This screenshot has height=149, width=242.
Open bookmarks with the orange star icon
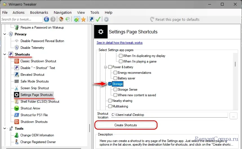(83, 19)
